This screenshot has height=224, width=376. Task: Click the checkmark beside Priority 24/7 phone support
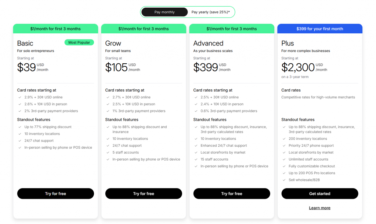point(283,145)
